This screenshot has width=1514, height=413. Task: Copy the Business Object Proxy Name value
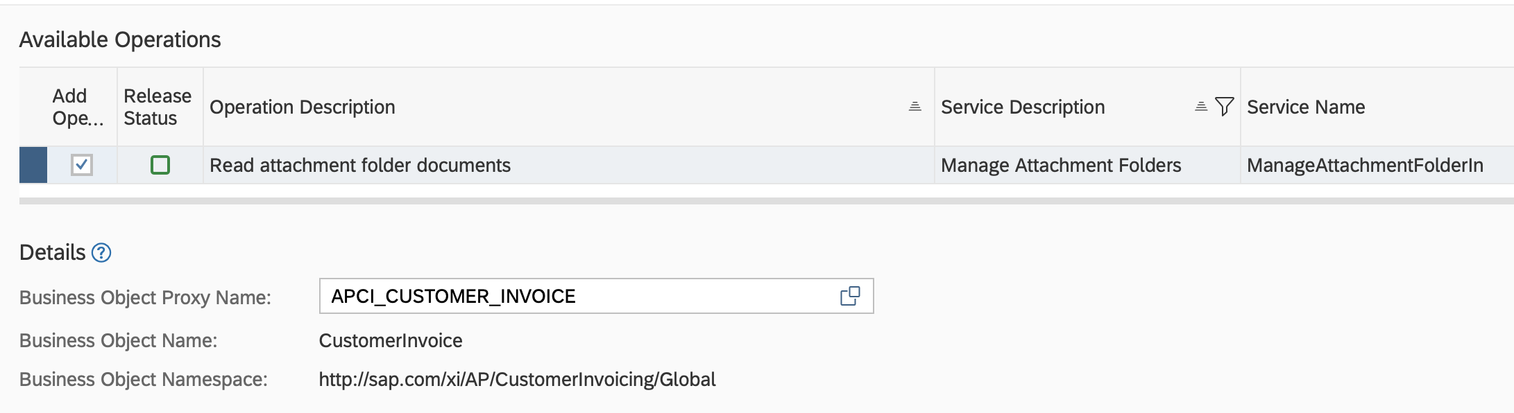[x=851, y=296]
